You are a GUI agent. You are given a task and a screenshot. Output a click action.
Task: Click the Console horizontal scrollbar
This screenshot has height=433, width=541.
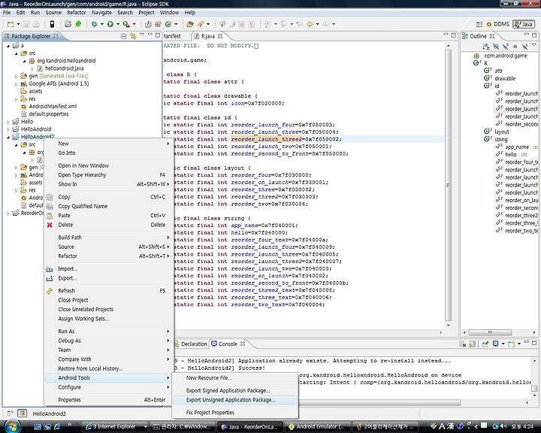[379, 403]
